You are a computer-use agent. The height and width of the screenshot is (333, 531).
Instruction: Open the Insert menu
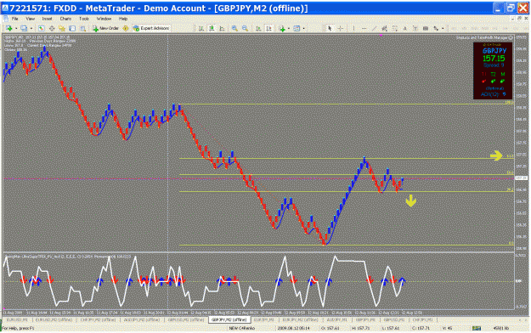click(x=47, y=19)
